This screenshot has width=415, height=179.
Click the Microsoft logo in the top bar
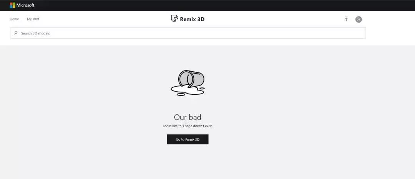click(x=22, y=5)
